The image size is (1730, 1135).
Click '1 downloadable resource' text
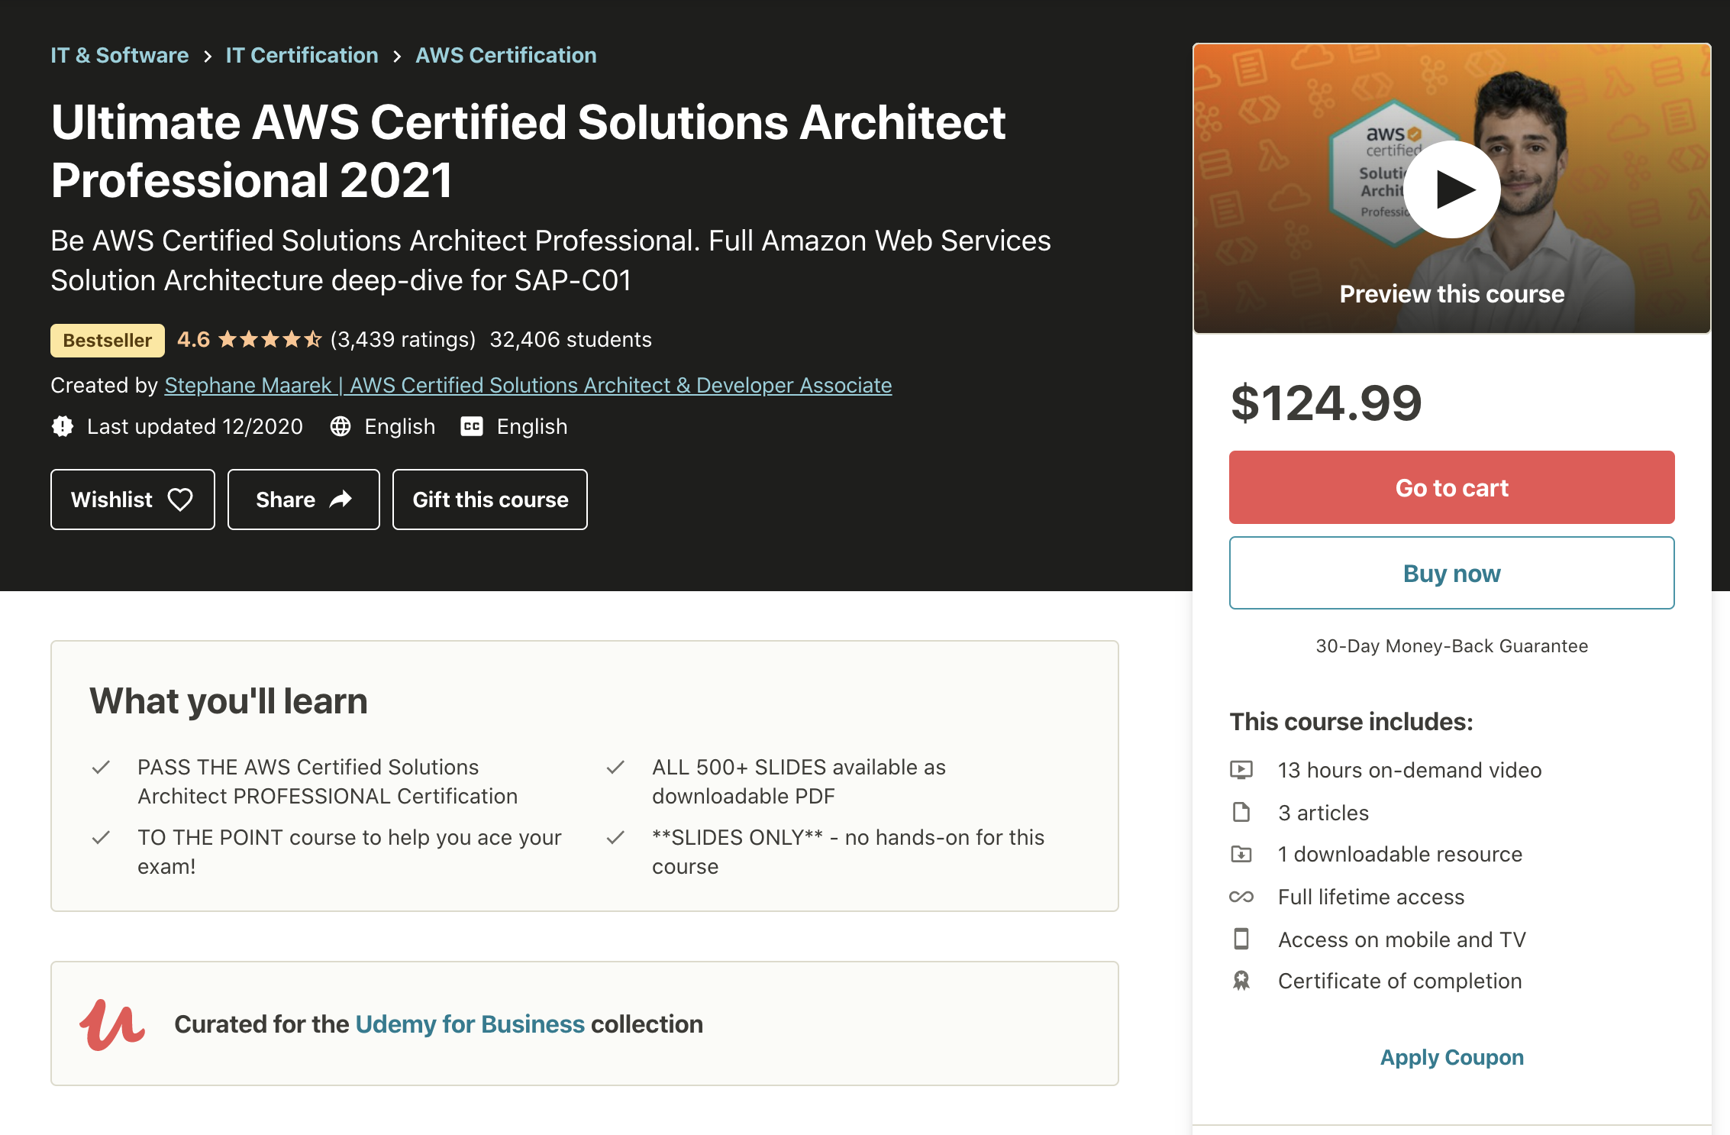tap(1400, 854)
